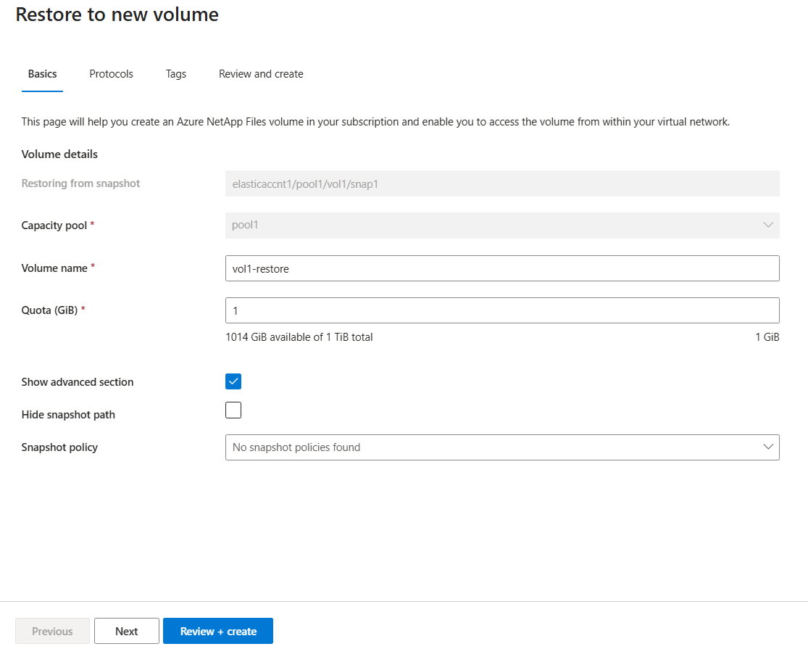Viewport: 808px width, 649px height.
Task: Uncheck the Show advanced section checkbox
Action: pos(233,380)
